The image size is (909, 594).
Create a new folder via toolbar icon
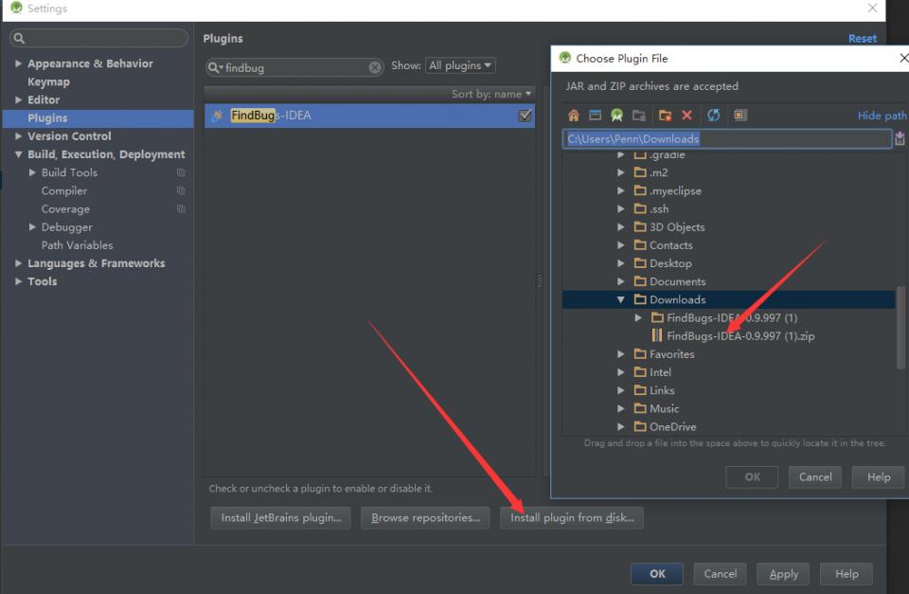point(665,116)
